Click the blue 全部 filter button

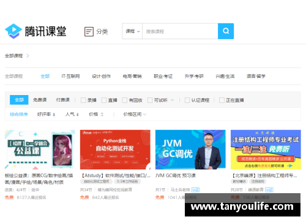(x=19, y=100)
